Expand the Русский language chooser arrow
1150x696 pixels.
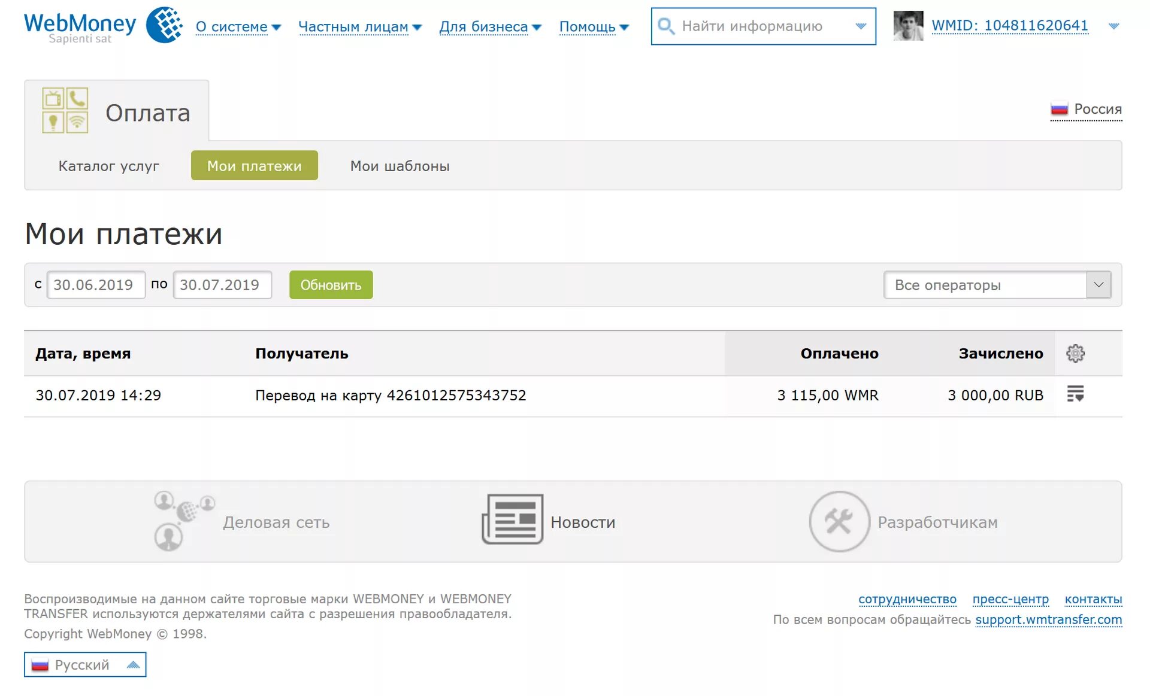pyautogui.click(x=133, y=665)
